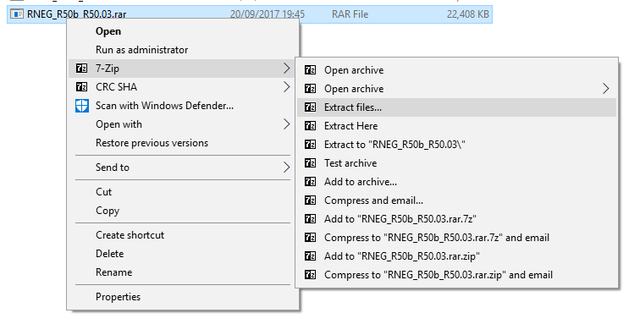Choose Extract Here
629x335 pixels.
pyautogui.click(x=456, y=125)
